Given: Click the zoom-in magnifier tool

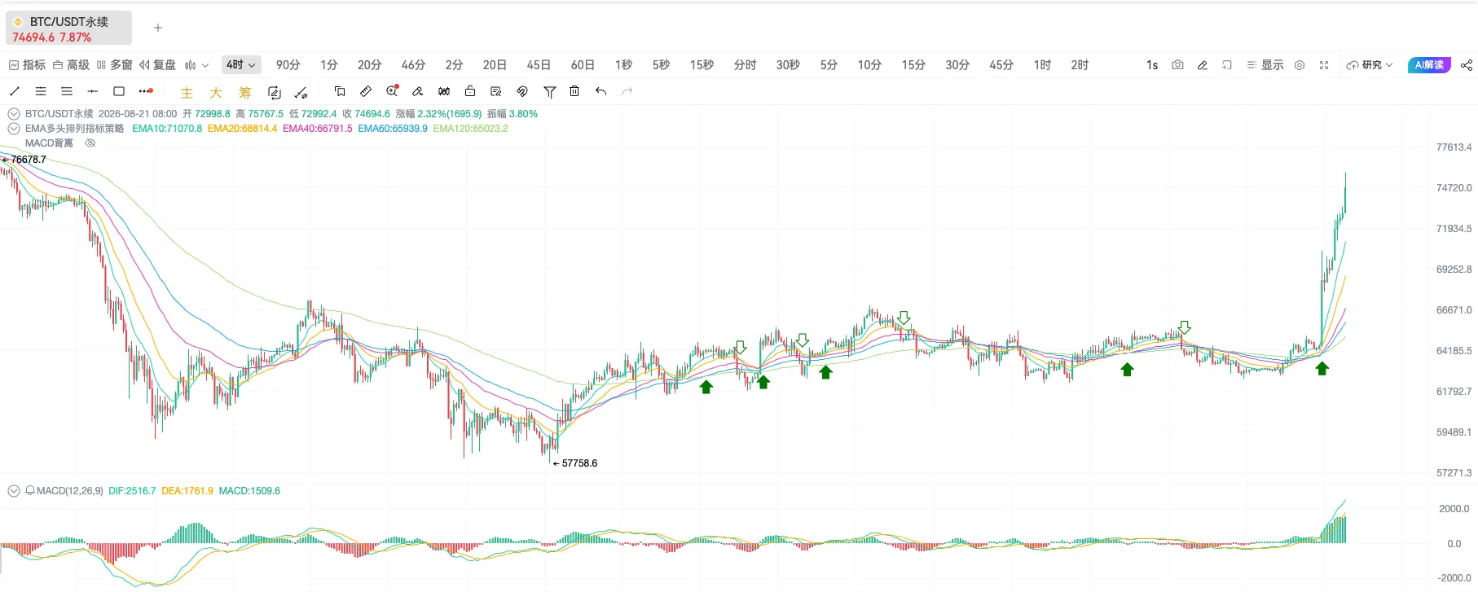Looking at the screenshot, I should click(393, 90).
